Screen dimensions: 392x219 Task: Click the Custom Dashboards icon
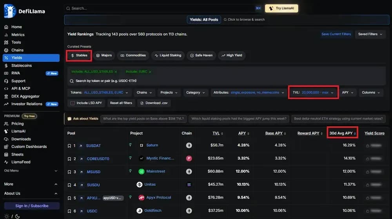point(6,147)
